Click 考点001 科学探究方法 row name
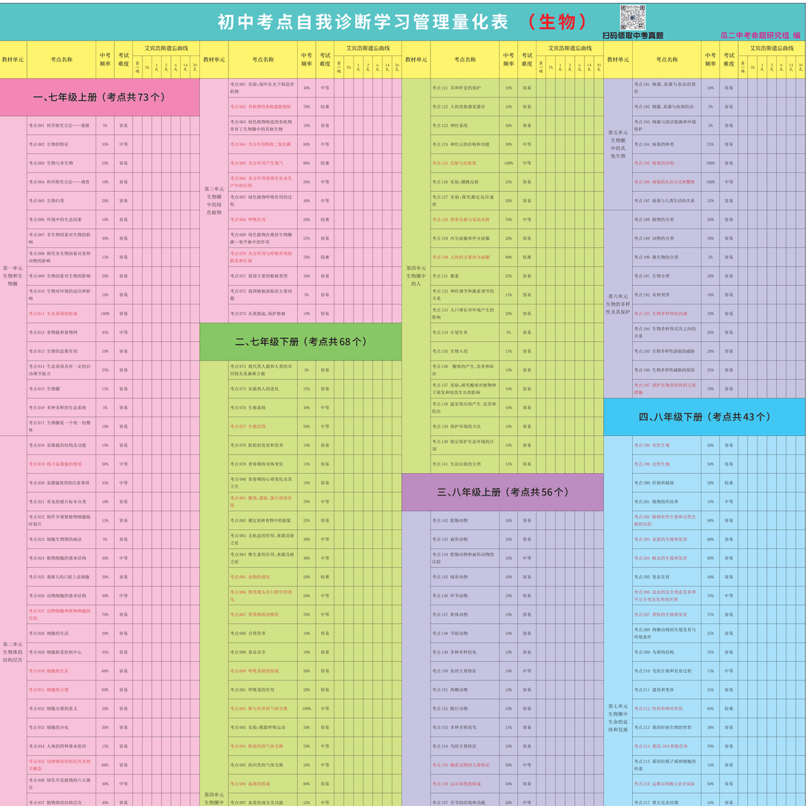This screenshot has width=806, height=806. (x=60, y=125)
